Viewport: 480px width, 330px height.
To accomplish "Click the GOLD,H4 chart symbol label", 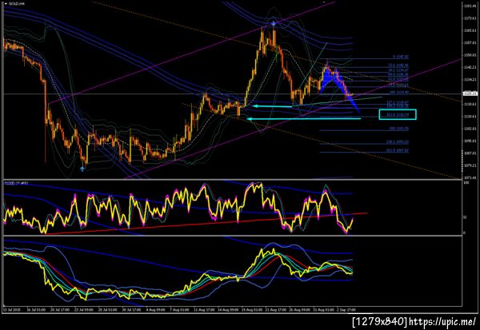I will click(16, 4).
